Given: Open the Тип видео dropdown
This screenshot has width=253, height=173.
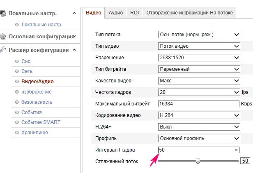Looking at the screenshot, I should tap(199, 46).
